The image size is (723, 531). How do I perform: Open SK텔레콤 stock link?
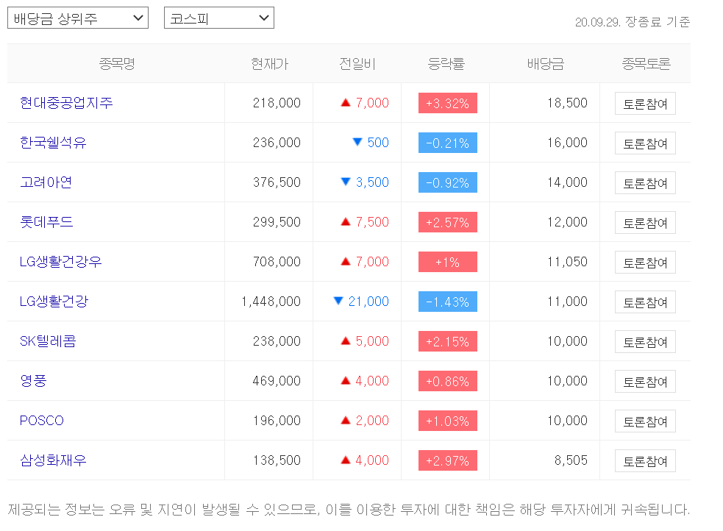pos(48,341)
